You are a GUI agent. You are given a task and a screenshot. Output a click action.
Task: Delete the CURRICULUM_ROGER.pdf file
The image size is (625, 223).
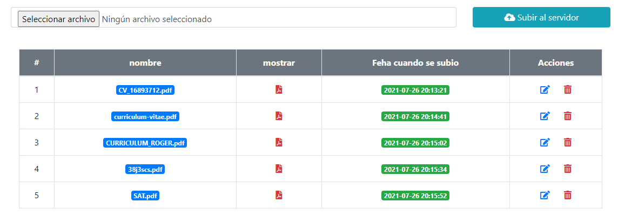pos(568,142)
